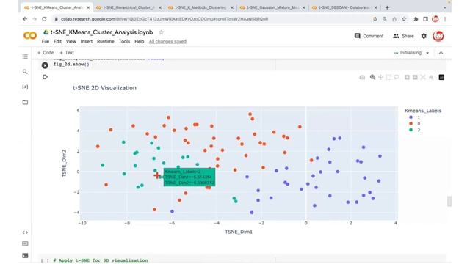Switch to t-SNE_DBSCAN browser tab
Viewport: 470px width, 264px height.
(x=344, y=7)
